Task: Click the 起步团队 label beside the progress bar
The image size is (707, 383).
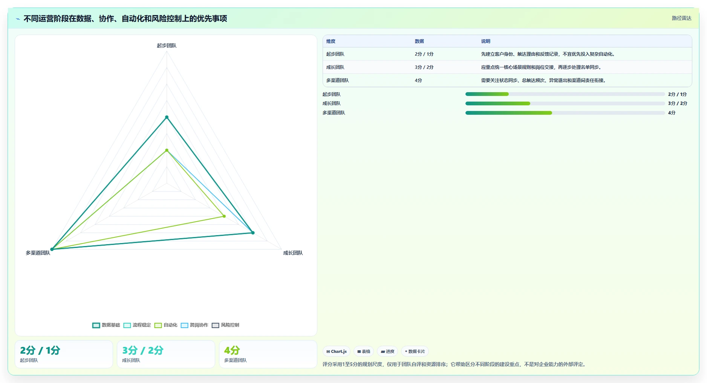Action: (x=332, y=94)
